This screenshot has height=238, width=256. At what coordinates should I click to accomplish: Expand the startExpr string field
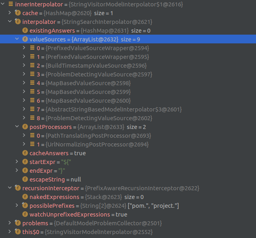point(17,162)
